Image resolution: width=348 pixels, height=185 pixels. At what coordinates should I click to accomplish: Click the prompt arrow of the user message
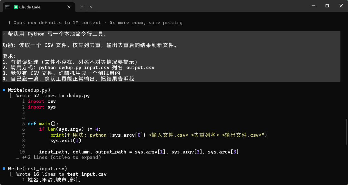point(4,34)
